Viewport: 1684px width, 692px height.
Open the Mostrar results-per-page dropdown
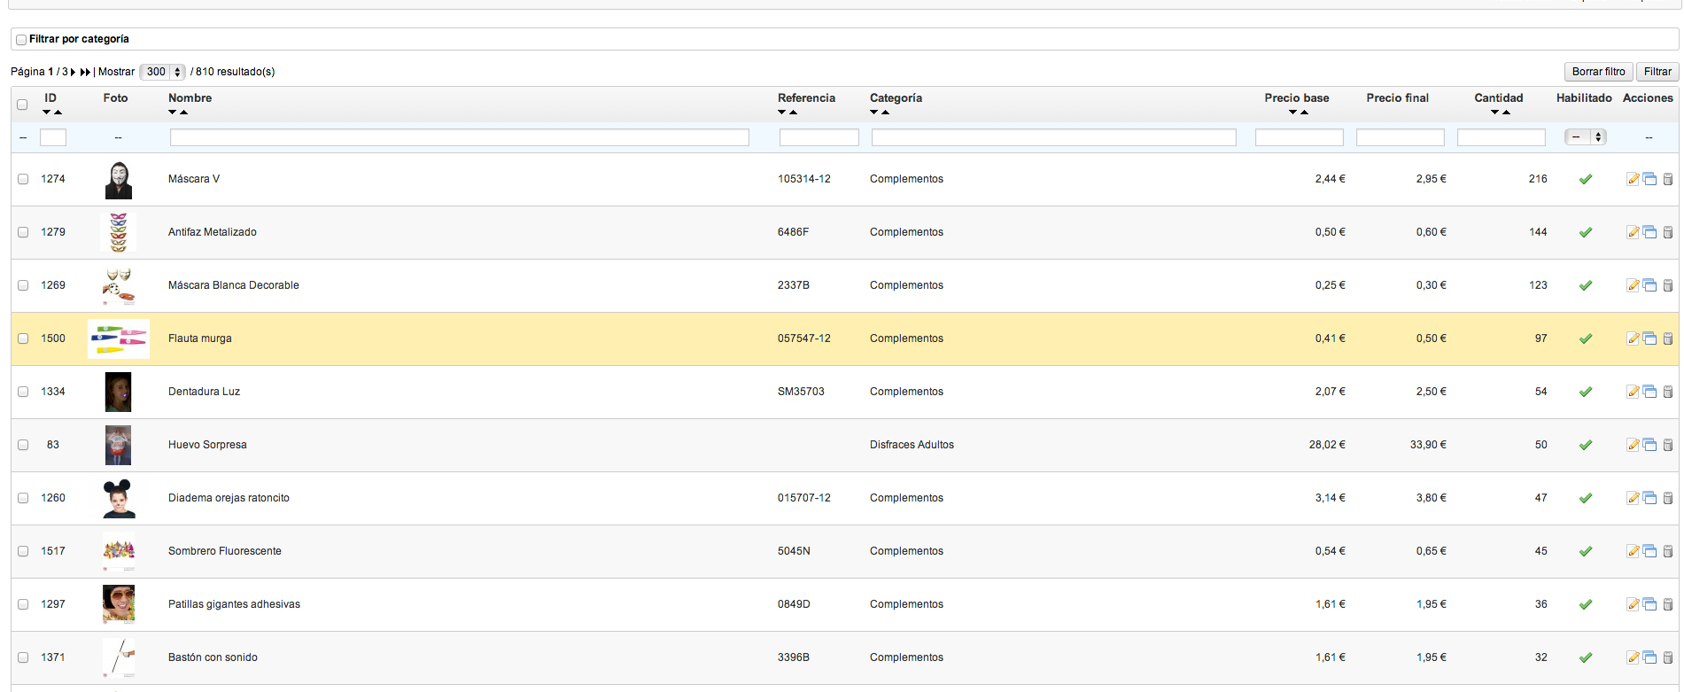(x=162, y=72)
